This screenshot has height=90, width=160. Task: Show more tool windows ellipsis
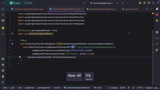tap(3, 34)
